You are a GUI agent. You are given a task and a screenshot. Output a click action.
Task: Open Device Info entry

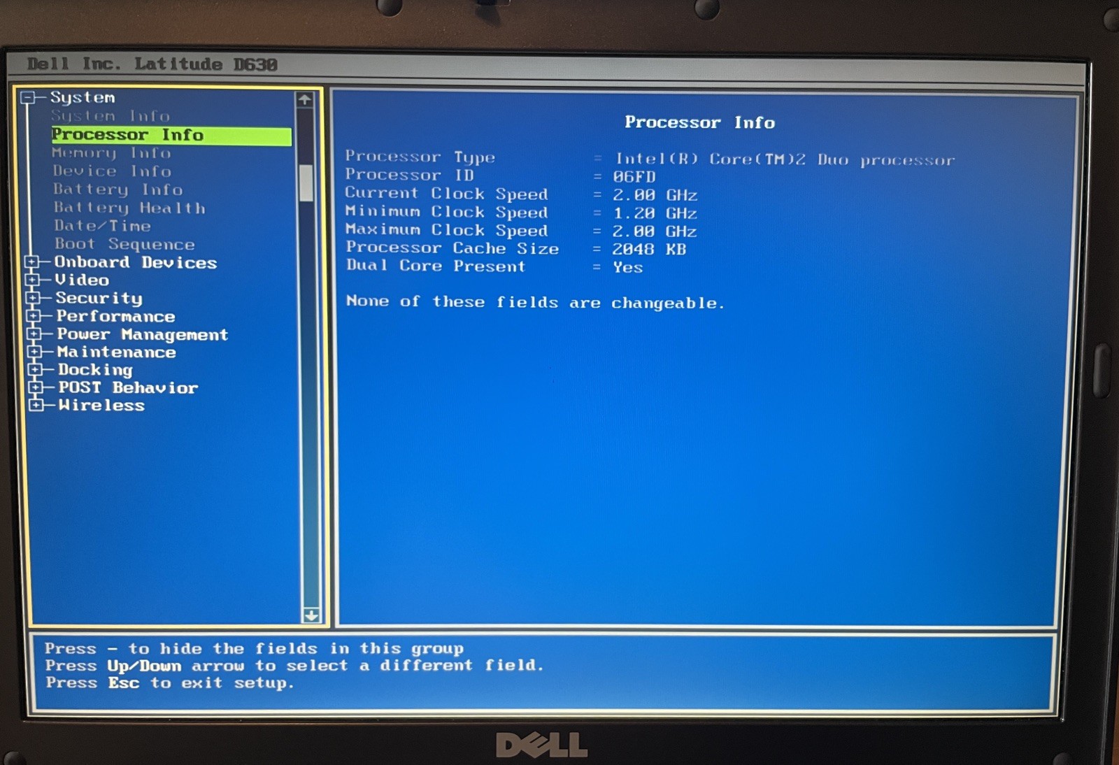[112, 171]
